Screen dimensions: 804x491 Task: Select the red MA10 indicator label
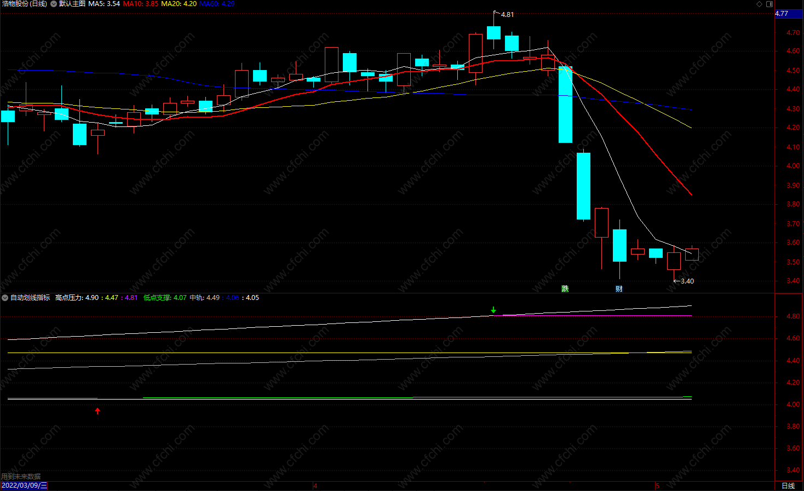tap(141, 4)
